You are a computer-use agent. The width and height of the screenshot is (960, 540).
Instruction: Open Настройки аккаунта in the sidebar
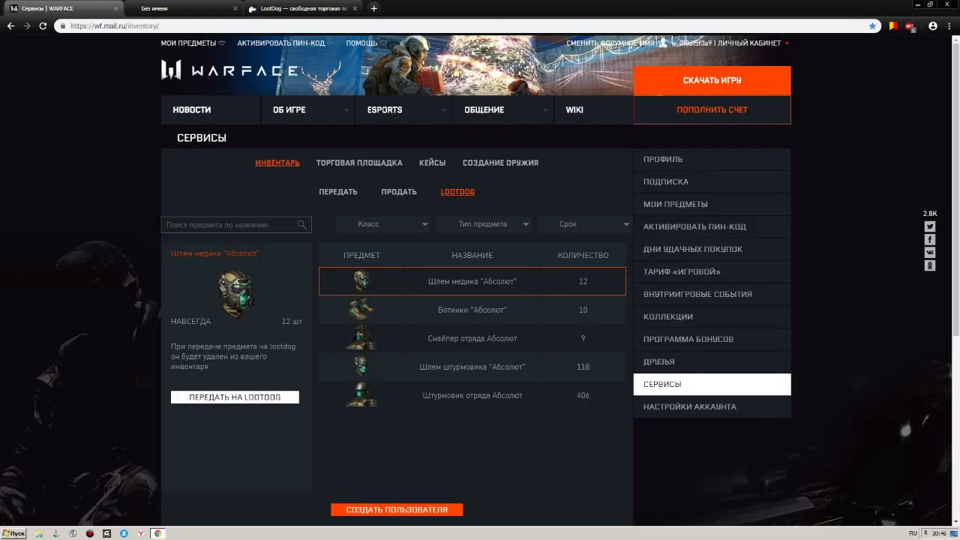click(x=712, y=406)
